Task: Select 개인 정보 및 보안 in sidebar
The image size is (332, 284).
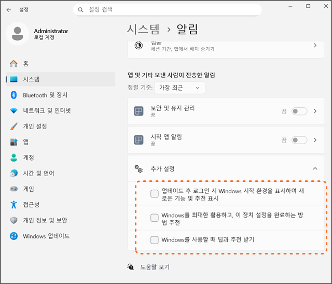Action: click(60, 220)
